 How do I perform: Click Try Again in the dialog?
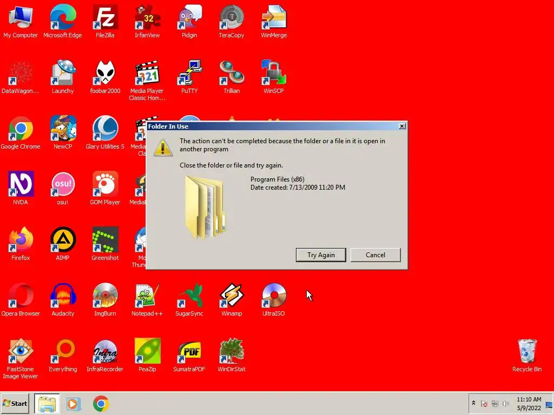click(x=321, y=255)
